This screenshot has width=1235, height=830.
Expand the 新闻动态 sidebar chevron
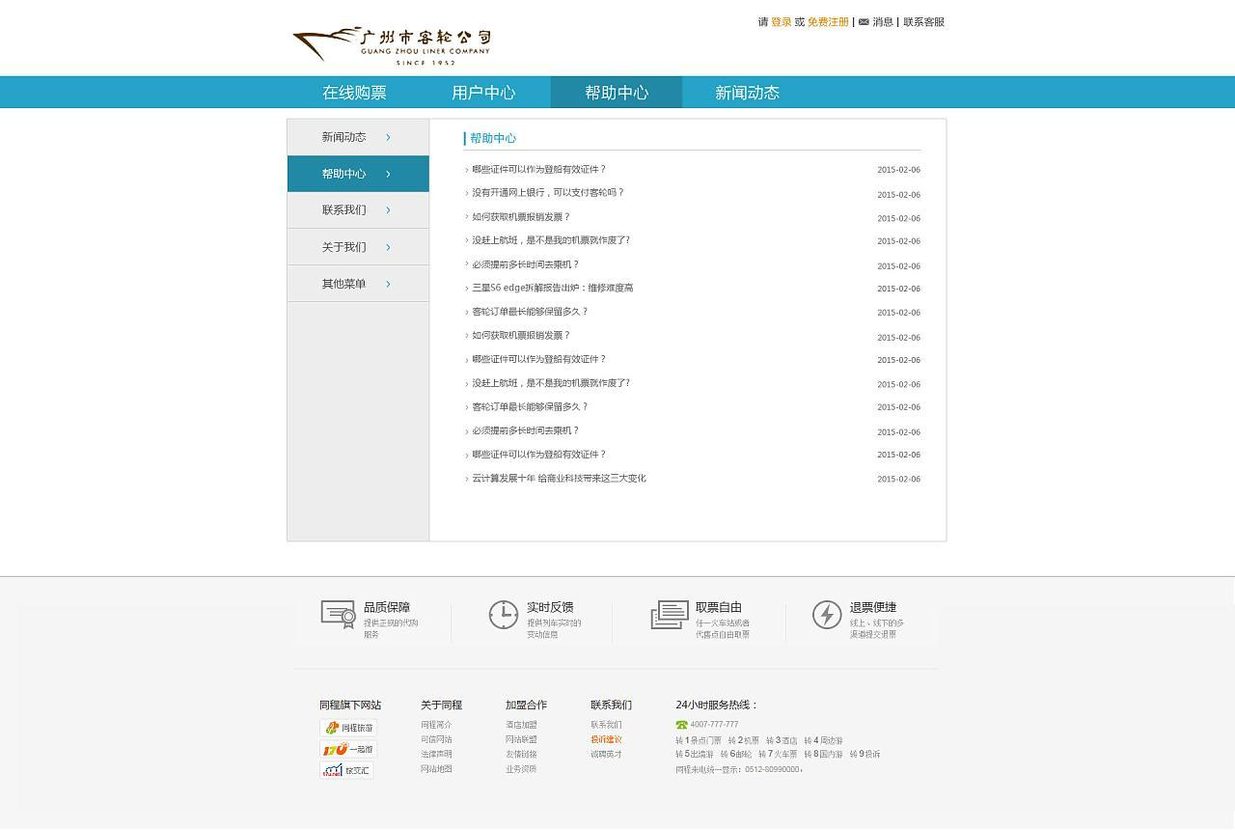tap(388, 137)
